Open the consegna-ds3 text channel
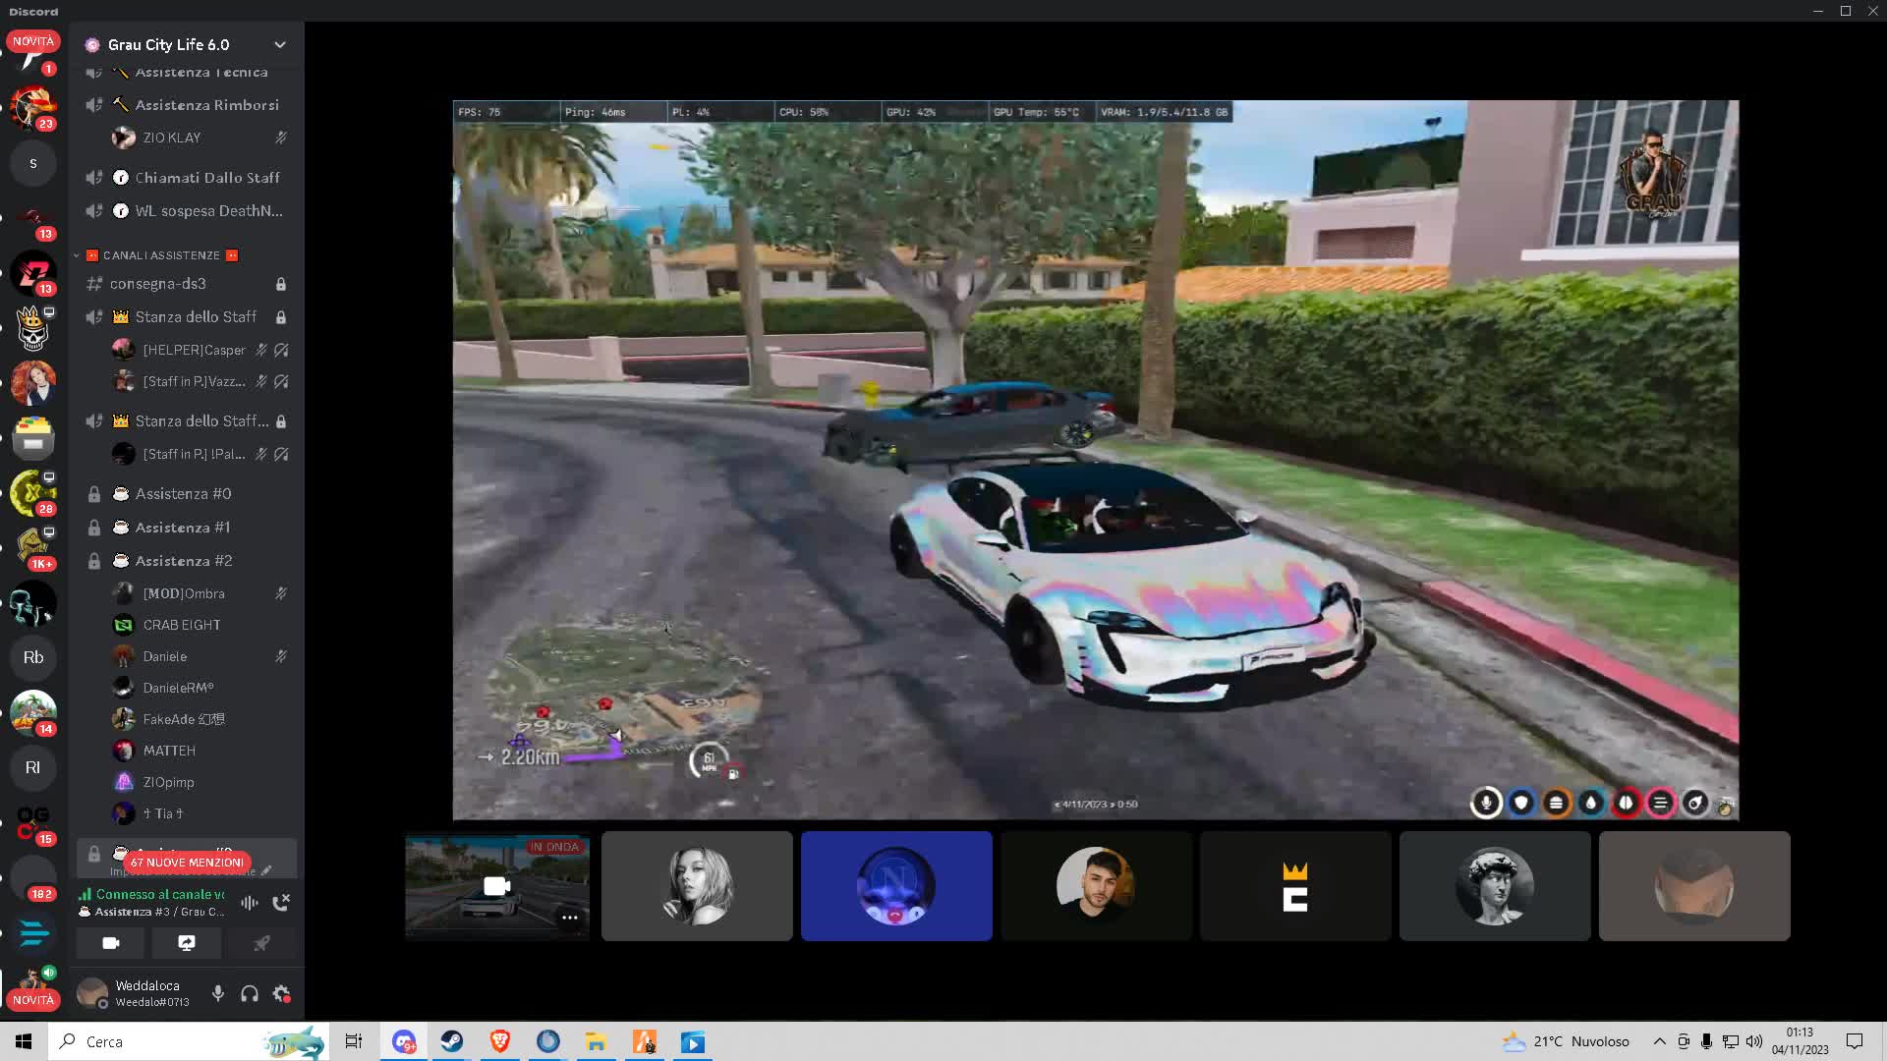This screenshot has width=1887, height=1061. 158,284
